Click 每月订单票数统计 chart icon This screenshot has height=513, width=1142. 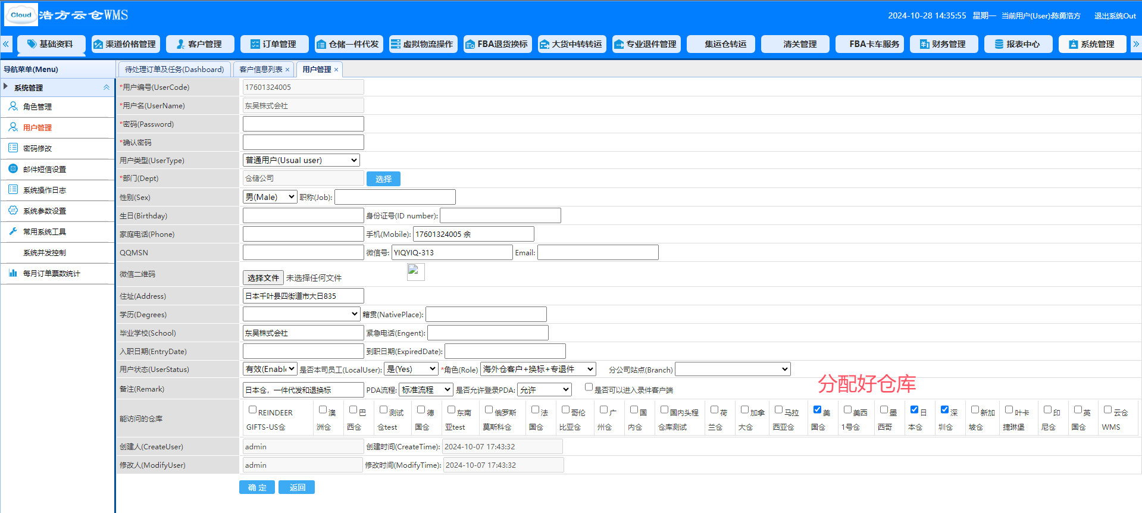[x=12, y=273]
